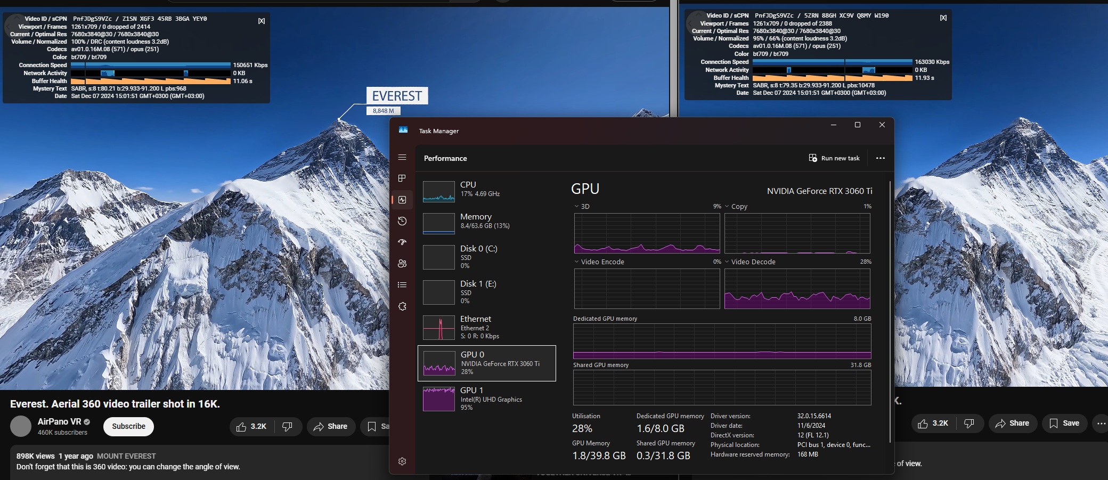1108x480 pixels.
Task: Like the video in the left YouTube window
Action: coord(251,427)
